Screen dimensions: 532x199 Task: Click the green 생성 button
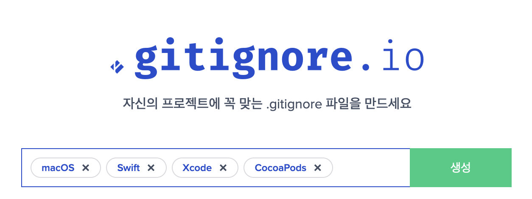point(461,168)
